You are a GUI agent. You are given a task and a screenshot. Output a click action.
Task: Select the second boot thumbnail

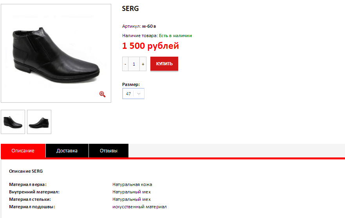[x=39, y=122]
